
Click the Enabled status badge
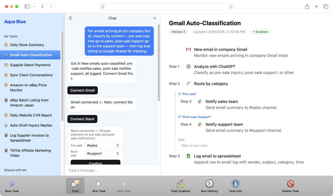click(260, 32)
